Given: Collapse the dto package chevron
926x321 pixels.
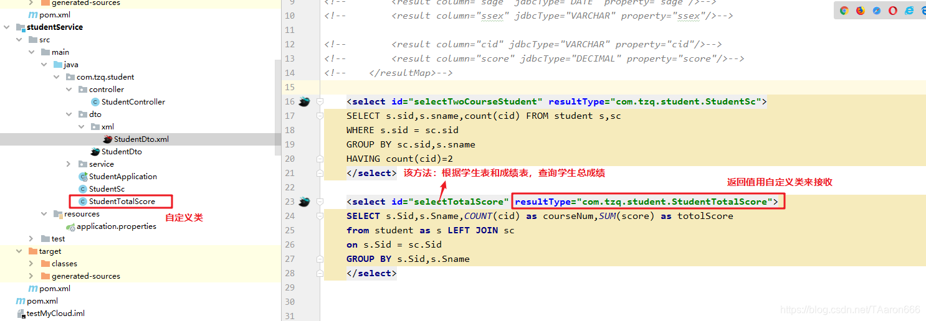Looking at the screenshot, I should [69, 114].
